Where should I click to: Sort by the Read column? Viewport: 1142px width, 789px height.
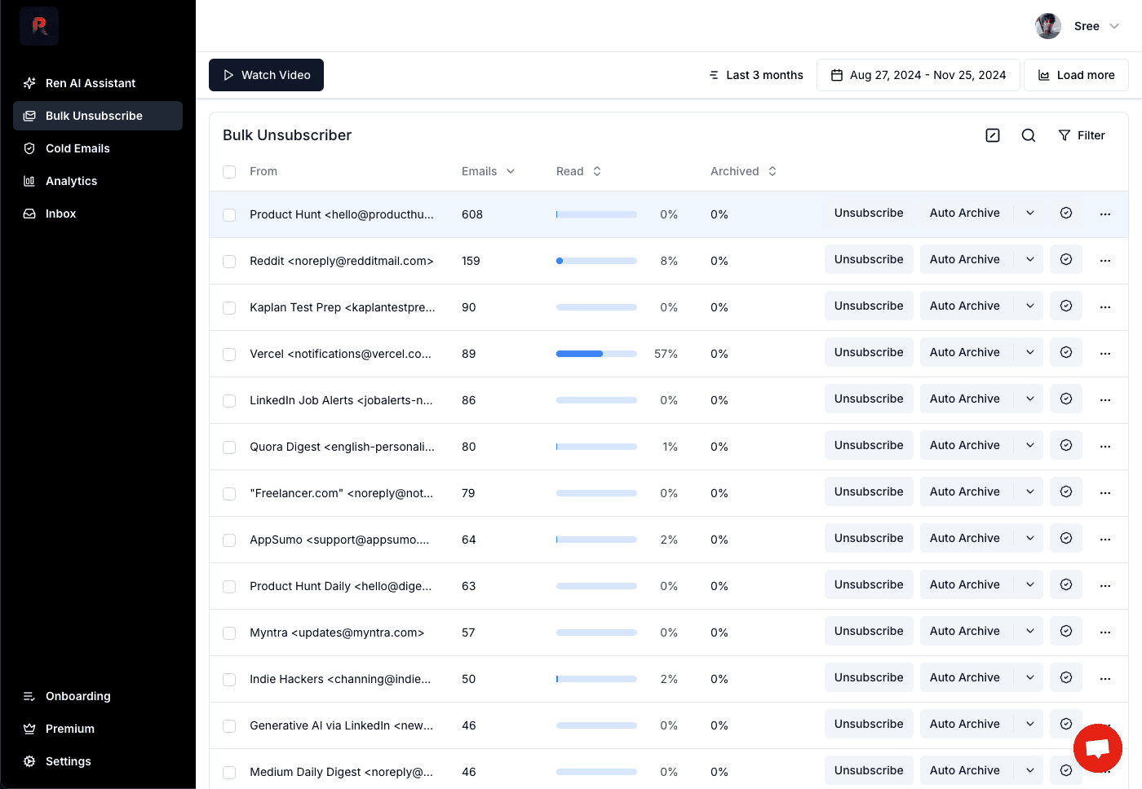tap(578, 171)
